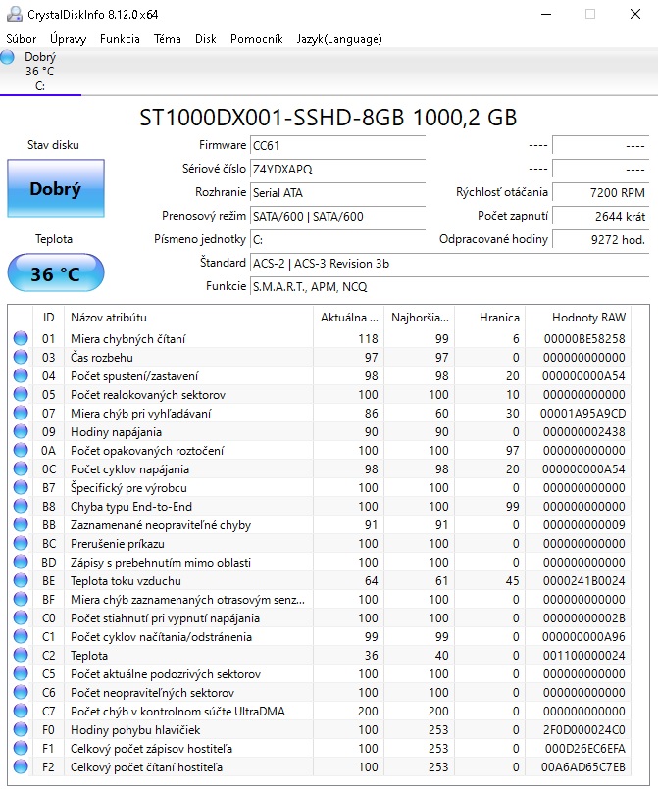Select the C: disk tab at top
This screenshot has height=789, width=658.
(x=40, y=72)
